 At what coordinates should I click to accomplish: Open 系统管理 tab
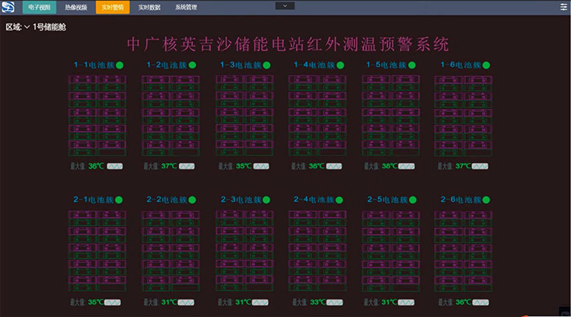coord(186,8)
